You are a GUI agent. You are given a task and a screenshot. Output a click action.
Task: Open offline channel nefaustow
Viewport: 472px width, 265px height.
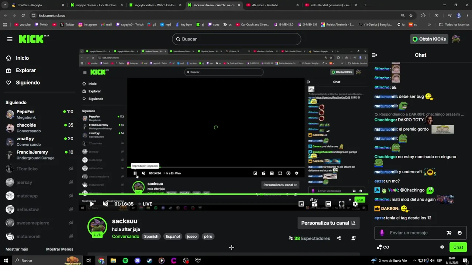click(x=39, y=209)
